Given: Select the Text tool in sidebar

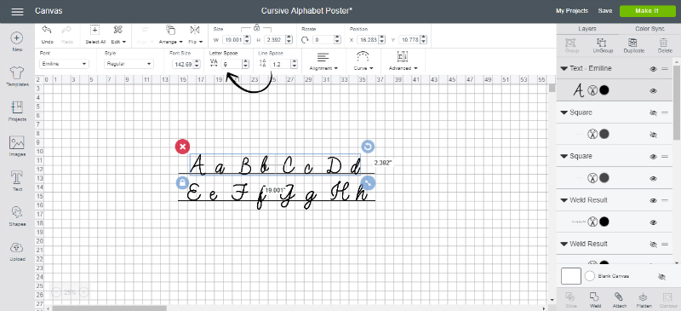Looking at the screenshot, I should (17, 181).
